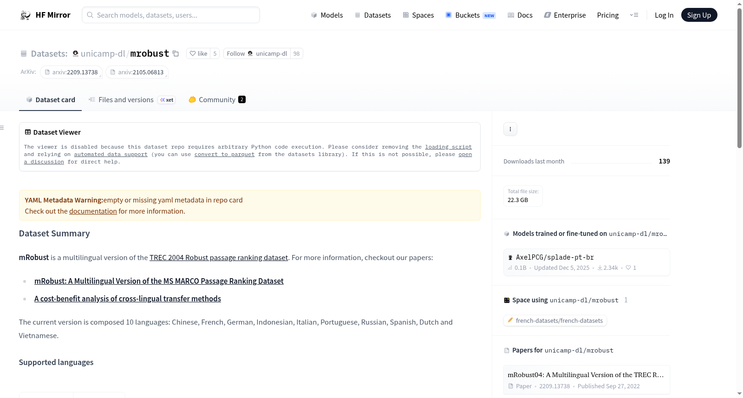Click the Downloads last month value 139
This screenshot has height=398, width=743.
(664, 161)
